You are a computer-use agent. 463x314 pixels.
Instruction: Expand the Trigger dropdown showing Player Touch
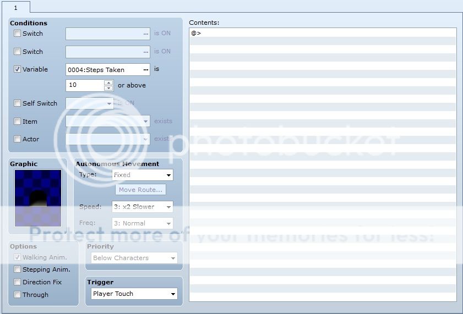tap(134, 294)
